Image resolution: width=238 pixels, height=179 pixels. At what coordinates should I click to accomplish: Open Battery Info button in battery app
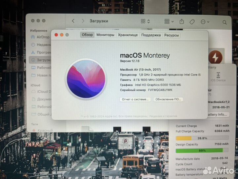tap(218, 114)
